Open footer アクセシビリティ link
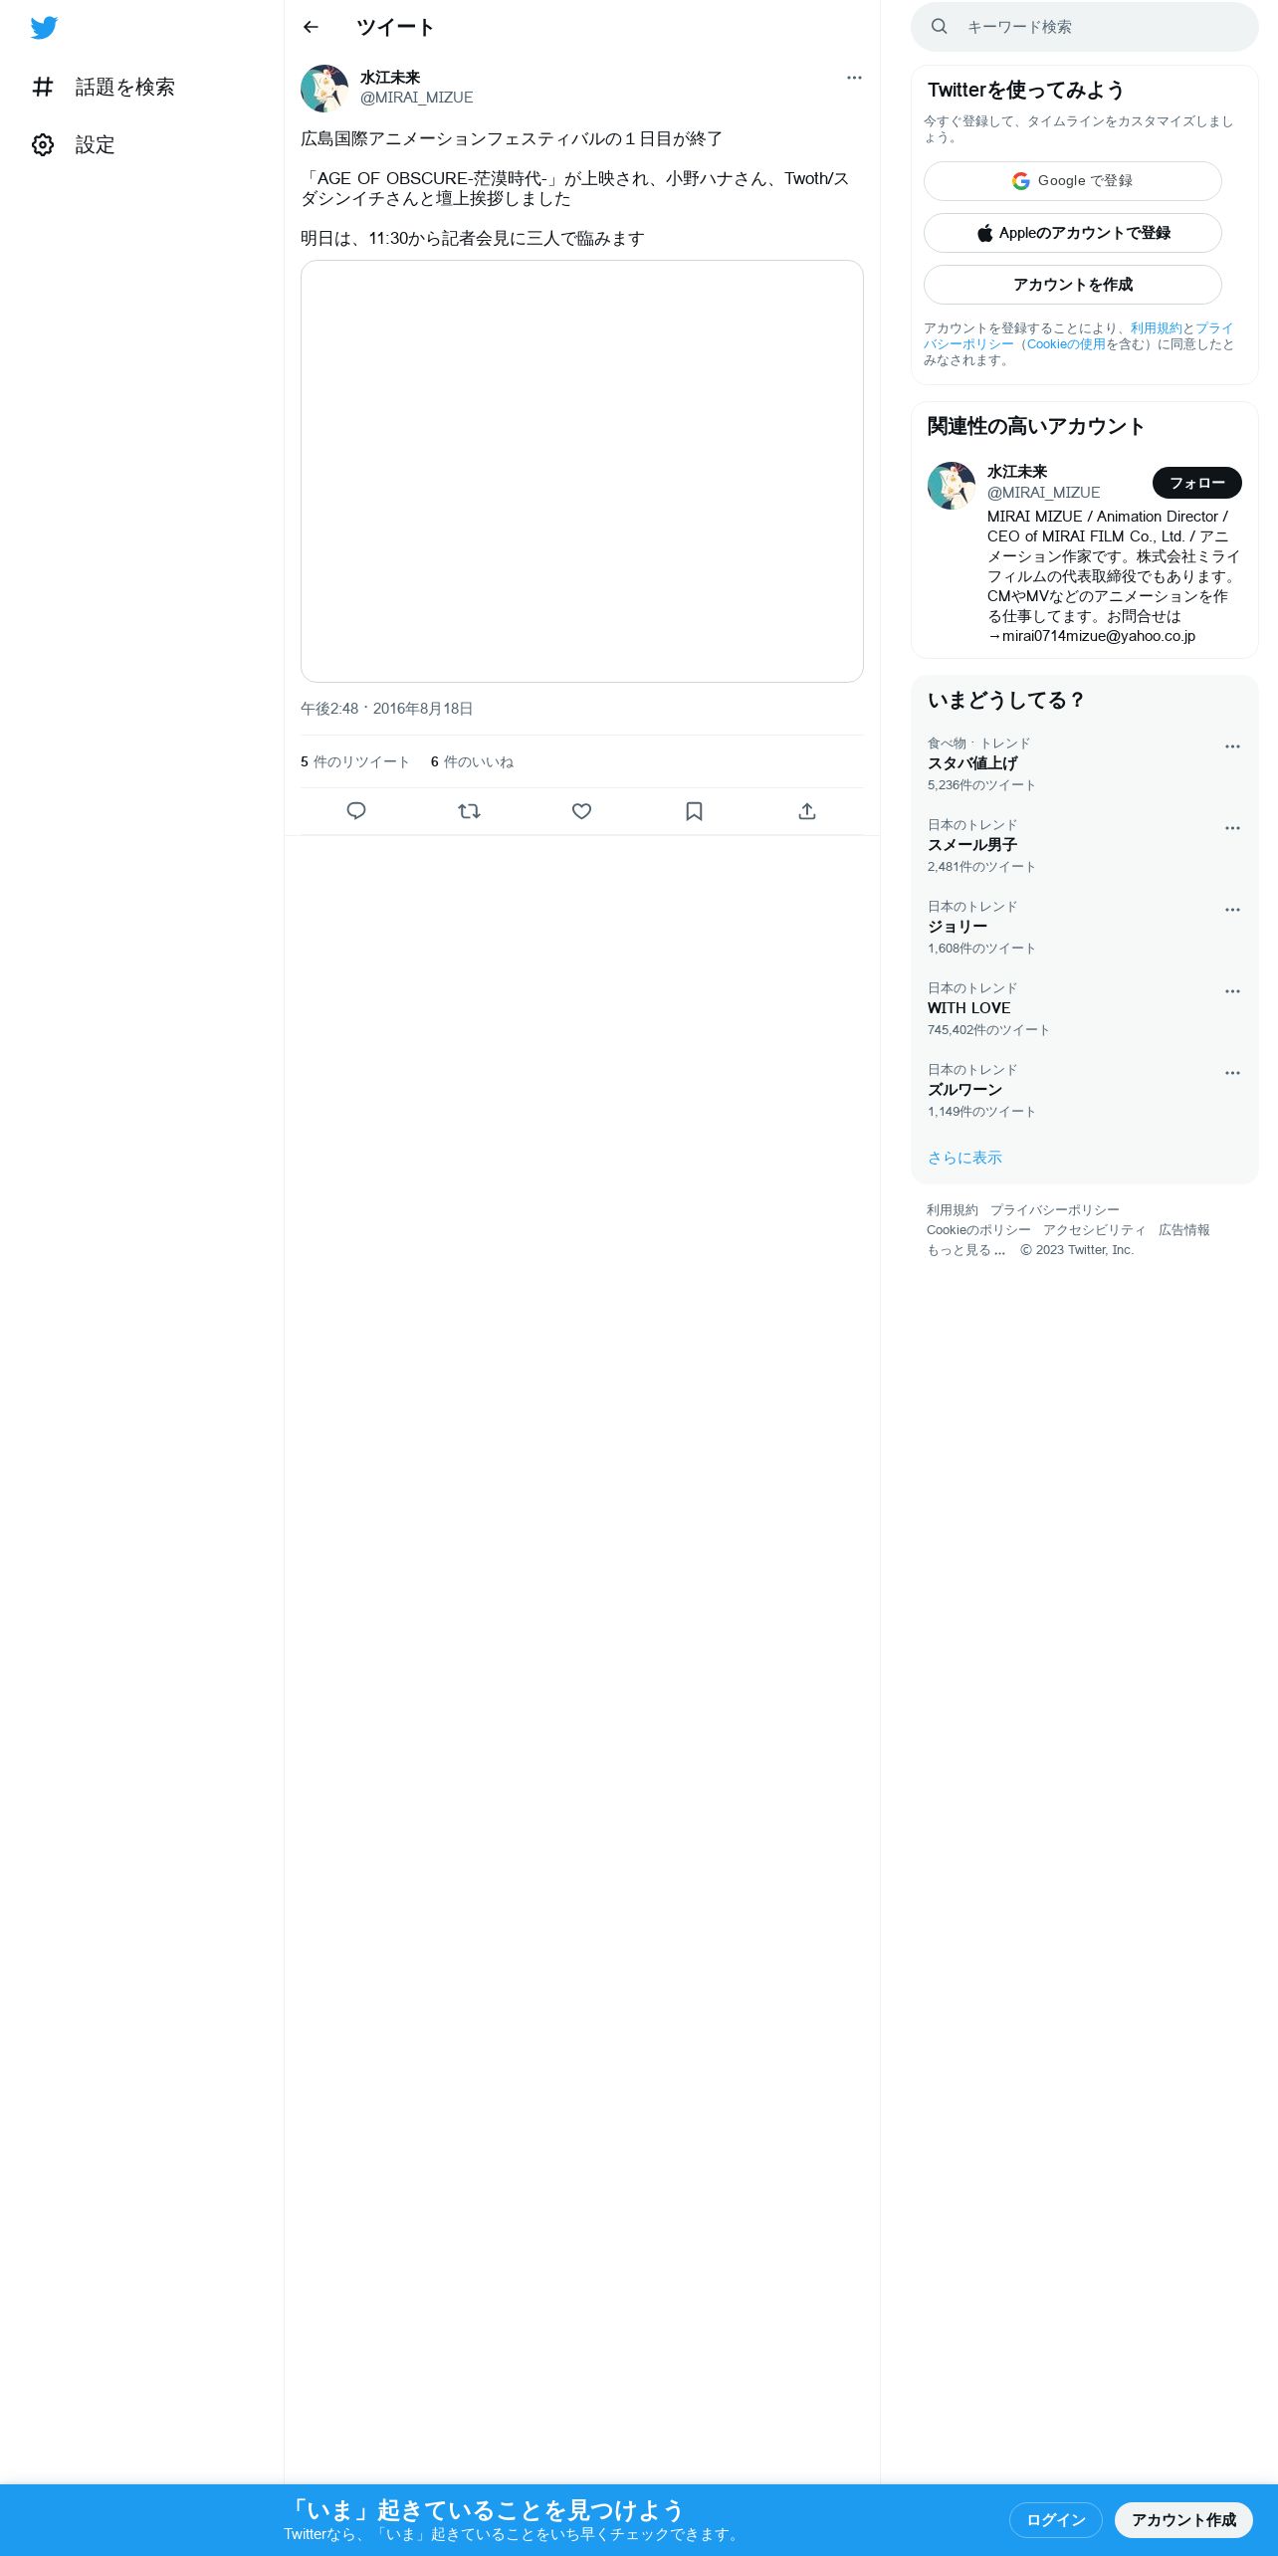 pos(1094,1230)
